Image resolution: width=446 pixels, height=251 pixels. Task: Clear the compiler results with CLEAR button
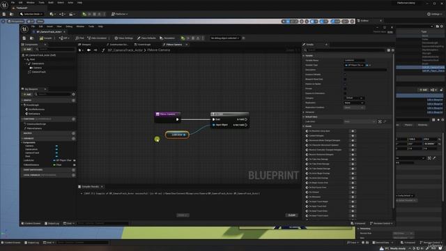(x=291, y=215)
